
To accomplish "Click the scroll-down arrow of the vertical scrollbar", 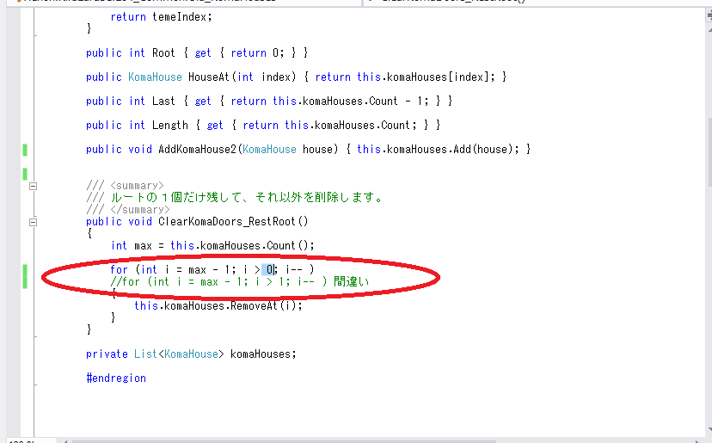I will tap(709, 429).
